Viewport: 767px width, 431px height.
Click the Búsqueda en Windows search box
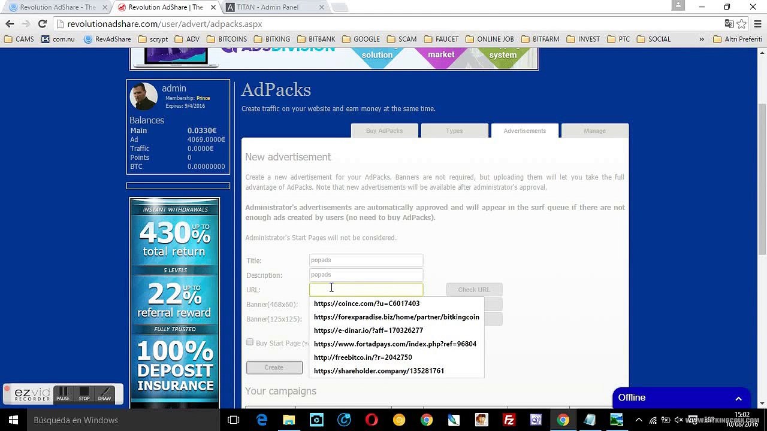pos(123,420)
